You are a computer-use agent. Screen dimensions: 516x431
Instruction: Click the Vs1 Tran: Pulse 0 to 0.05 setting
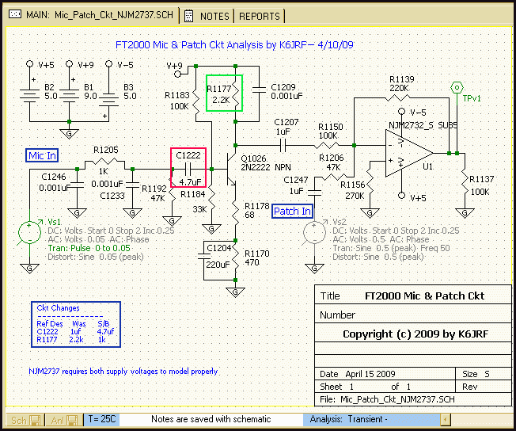(89, 248)
